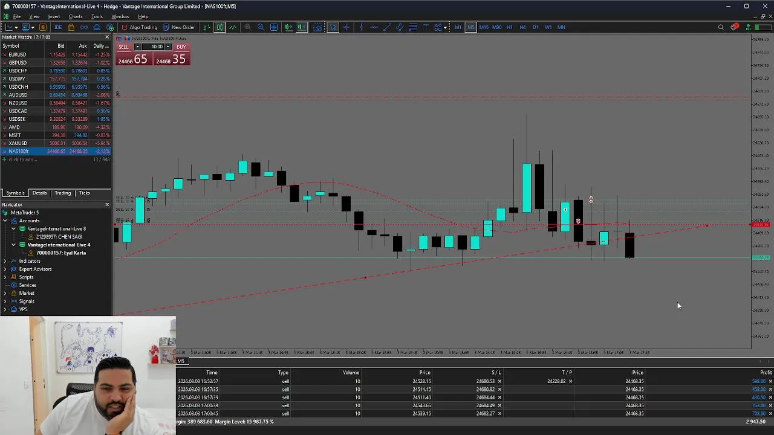Open the New Order dialog
Image resolution: width=774 pixels, height=435 pixels.
click(178, 27)
